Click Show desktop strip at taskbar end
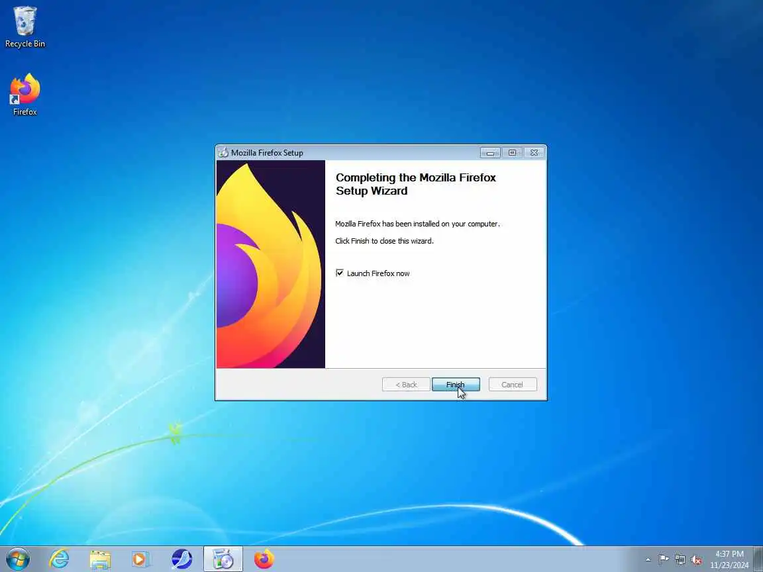This screenshot has width=763, height=572. pyautogui.click(x=758, y=559)
